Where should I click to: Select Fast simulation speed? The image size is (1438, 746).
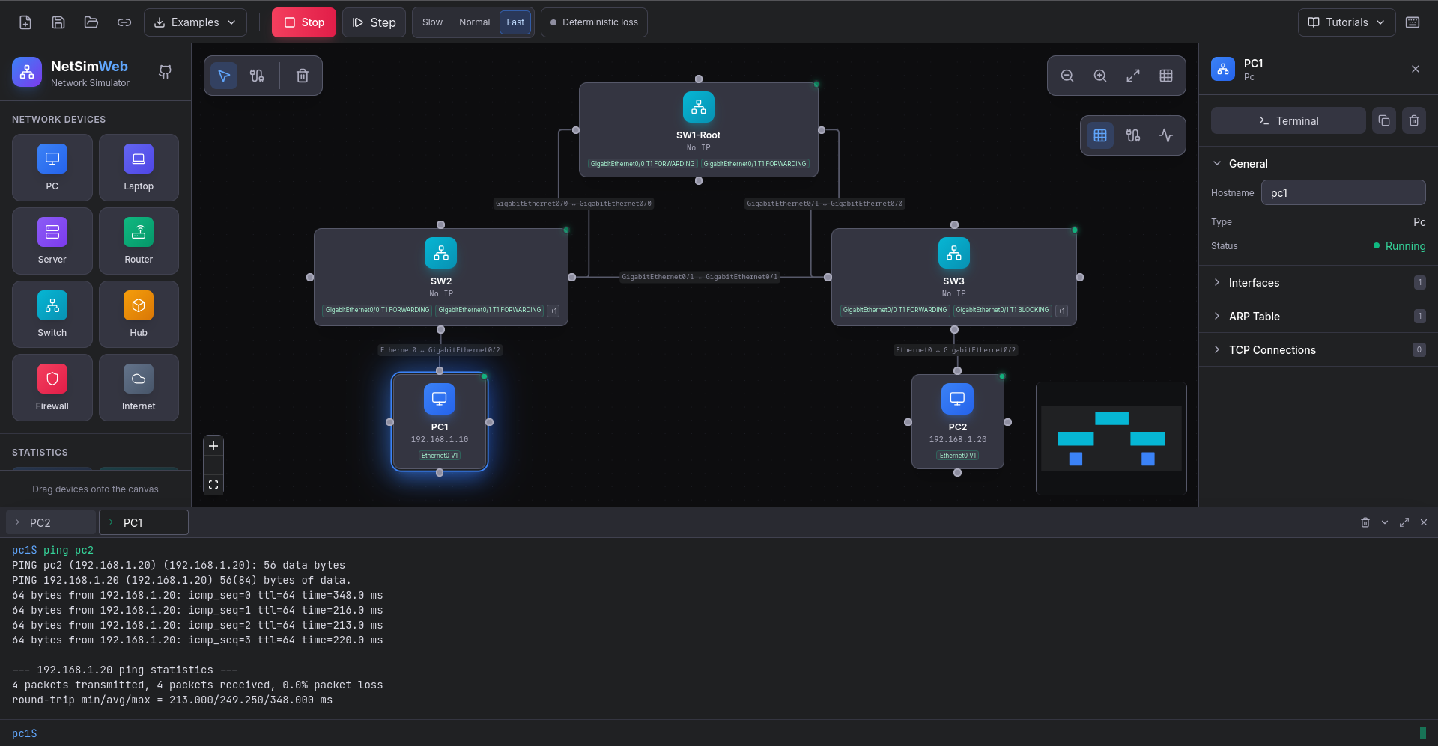pyautogui.click(x=515, y=22)
